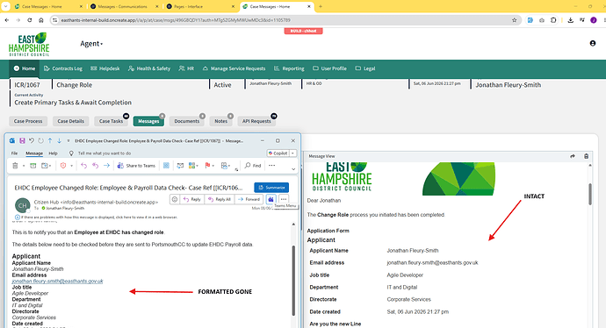The image size is (606, 328).
Task: Open the apps grid icon in ribbon
Action: (x=166, y=166)
